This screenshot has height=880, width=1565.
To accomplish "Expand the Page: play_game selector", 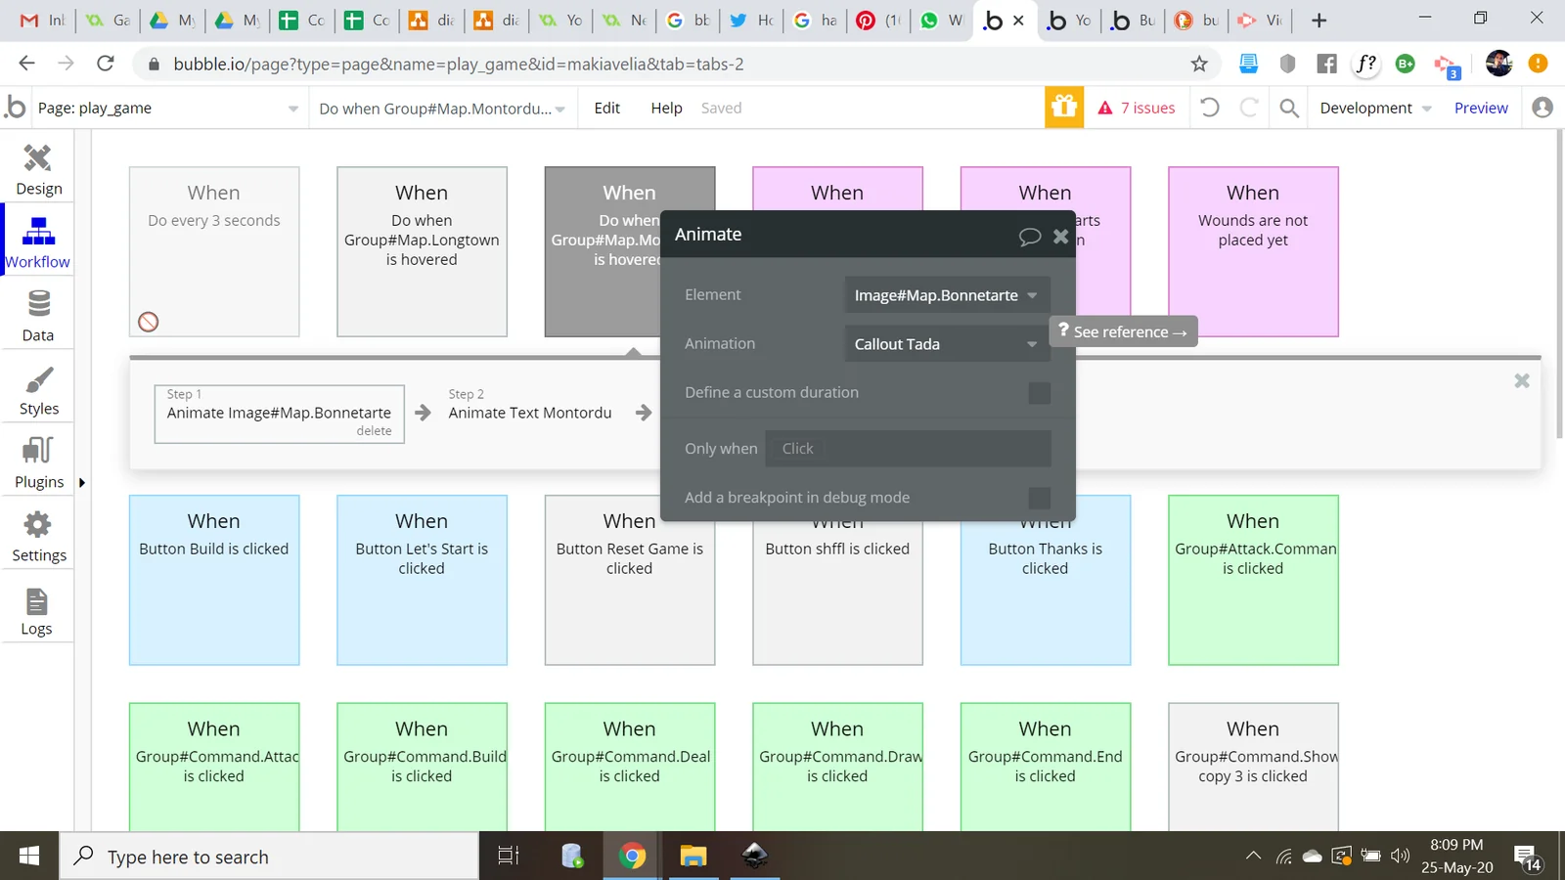I will (x=166, y=108).
